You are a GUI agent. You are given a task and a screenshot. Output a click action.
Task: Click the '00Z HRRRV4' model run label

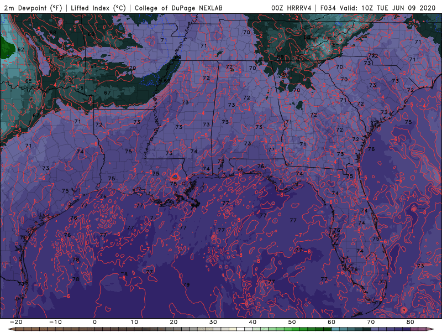(291, 8)
